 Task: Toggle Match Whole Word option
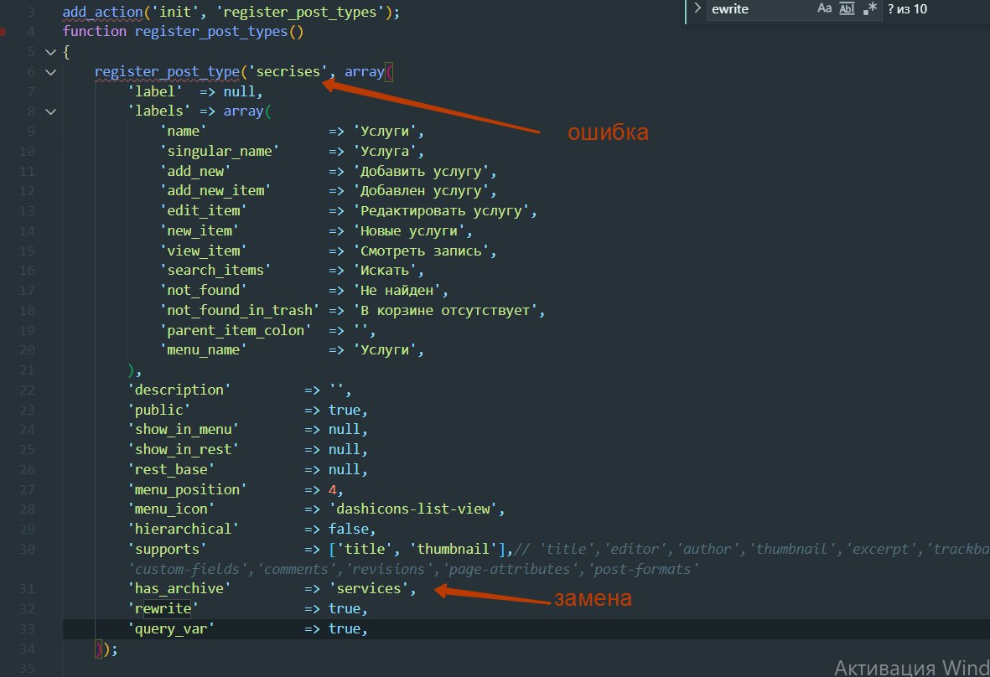(x=847, y=9)
